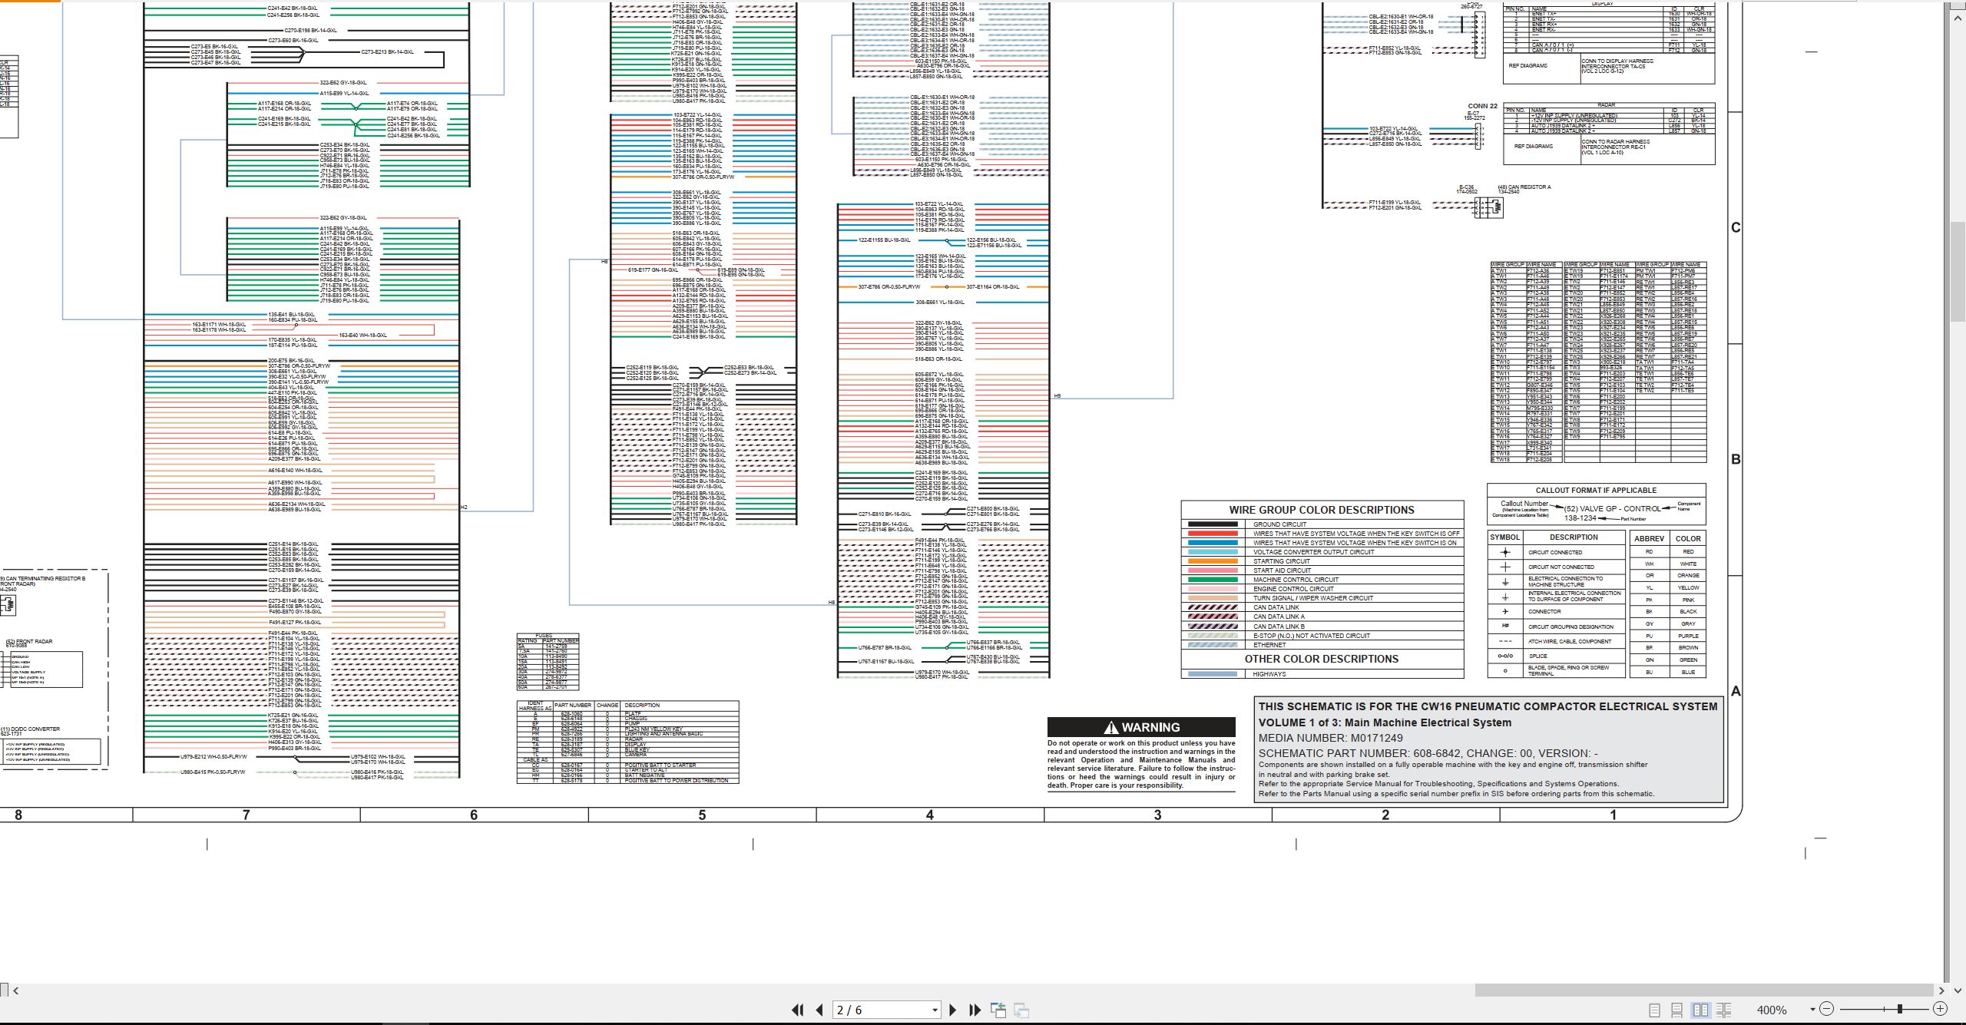
Task: Click the ETHERNET legend label
Action: (x=1269, y=645)
